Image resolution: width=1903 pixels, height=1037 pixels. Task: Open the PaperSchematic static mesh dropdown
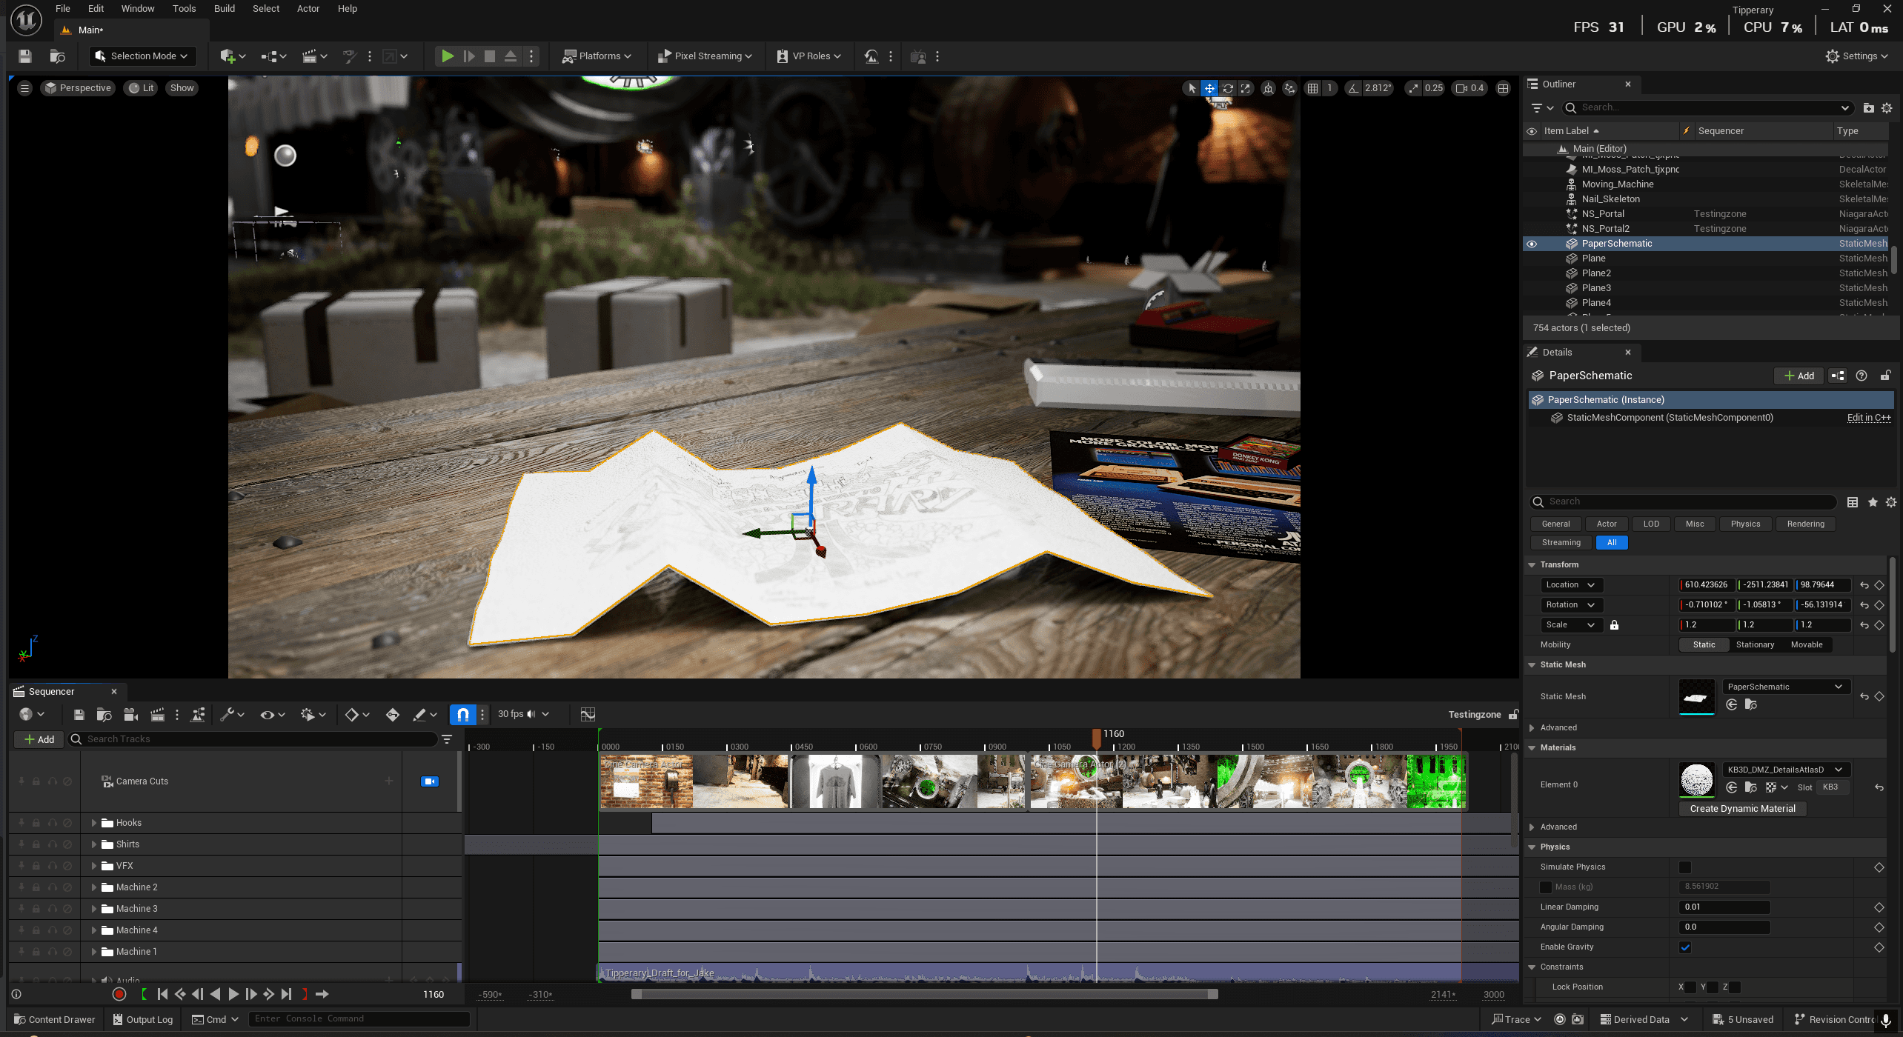click(1786, 687)
